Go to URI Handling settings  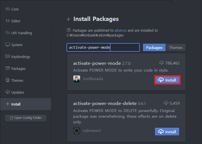point(26,33)
